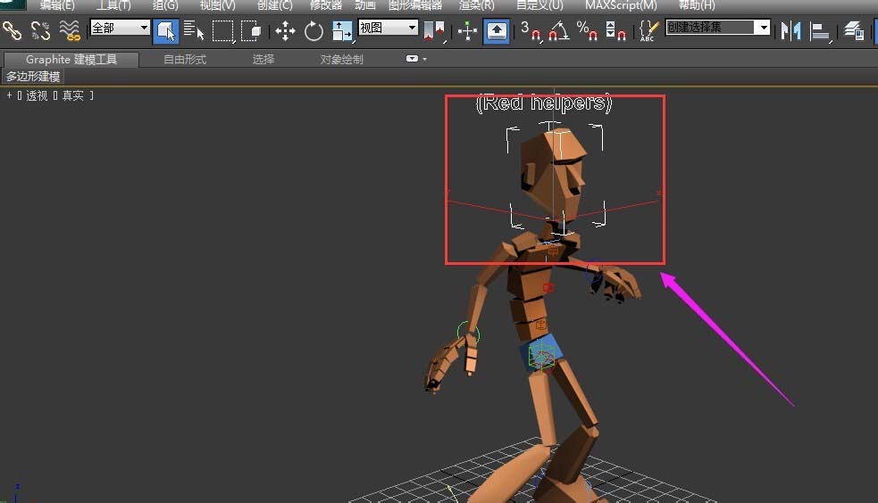Expand the ribbon minimize toggle dropdown
878x503 pixels.
click(x=416, y=59)
